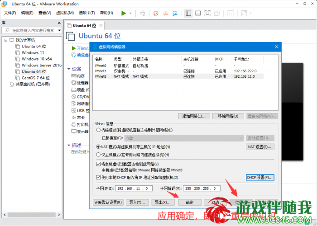The width and height of the screenshot is (317, 226).
Task: Toggle 使用本地 DHCP 服务 checkbox
Action: click(x=98, y=177)
